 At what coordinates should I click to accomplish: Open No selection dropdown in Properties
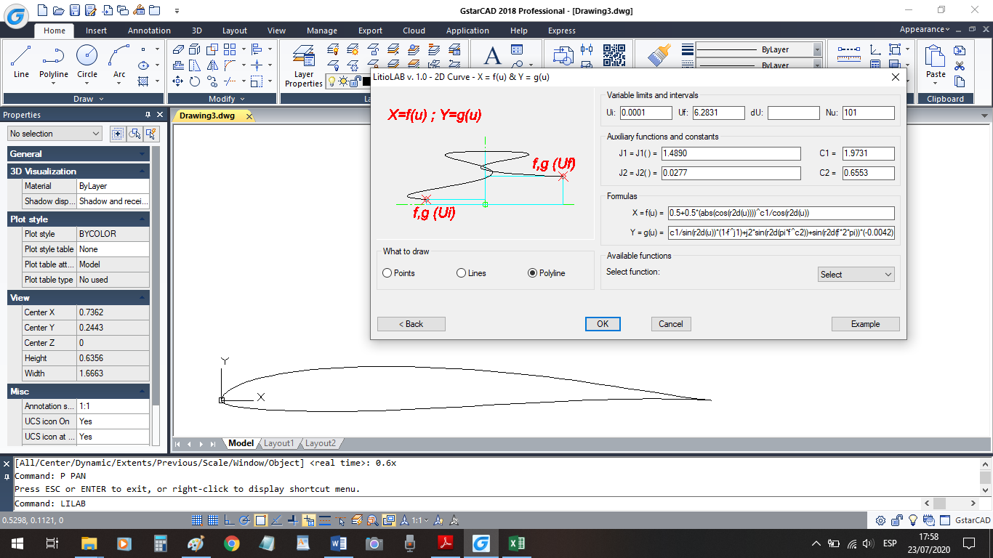click(x=55, y=134)
